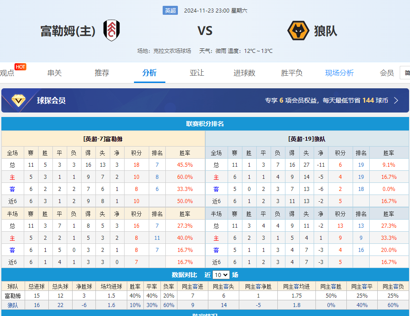410x316 pixels.
Task: Open the 进球数 tab
Action: click(x=244, y=73)
